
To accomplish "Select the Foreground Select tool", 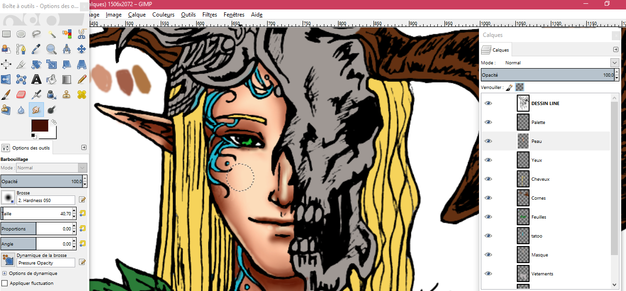I will click(6, 49).
